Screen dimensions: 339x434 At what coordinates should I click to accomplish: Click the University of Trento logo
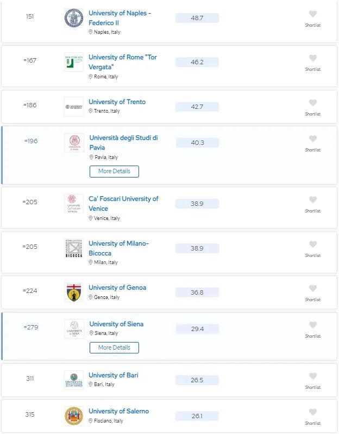74,106
